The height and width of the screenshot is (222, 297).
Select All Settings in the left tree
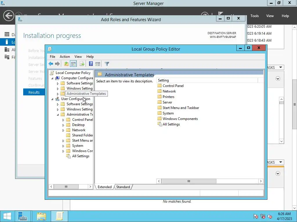point(81,156)
